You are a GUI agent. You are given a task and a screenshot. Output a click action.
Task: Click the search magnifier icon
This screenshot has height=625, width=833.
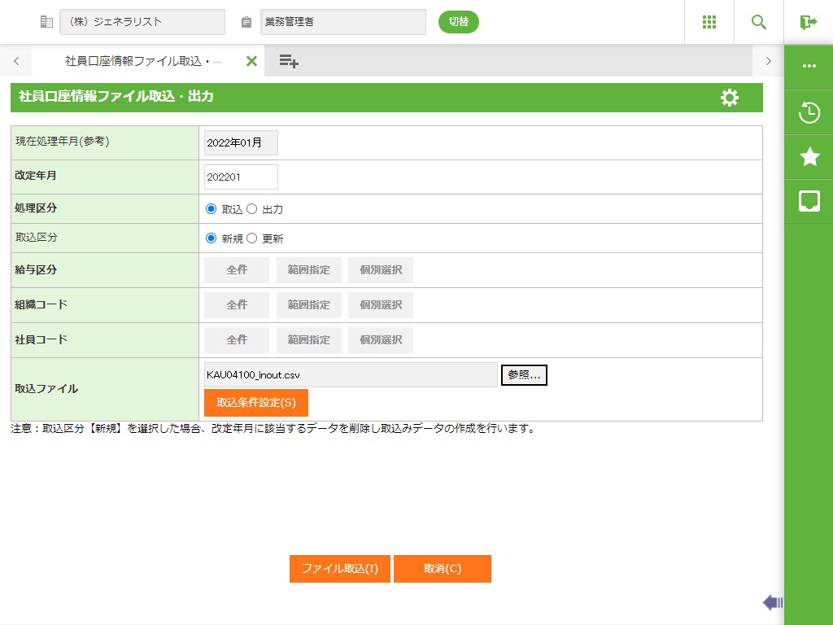pos(758,22)
